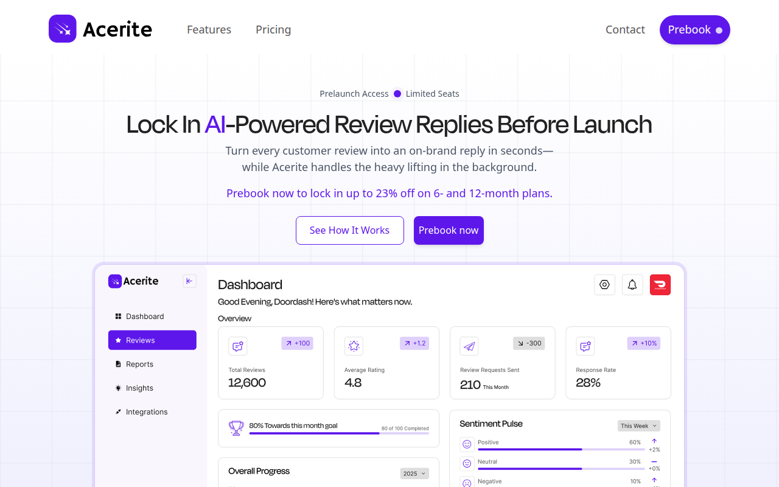Screen dimensions: 779x487
Task: Click the Prebook button in header
Action: click(x=695, y=30)
